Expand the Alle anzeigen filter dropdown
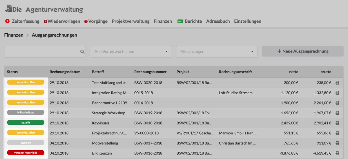The width and height of the screenshot is (348, 159). [217, 52]
